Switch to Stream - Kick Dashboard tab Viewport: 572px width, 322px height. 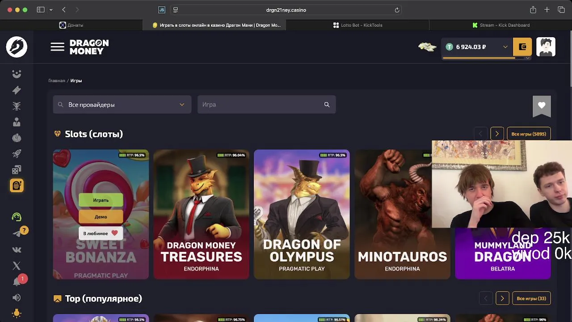click(x=500, y=25)
